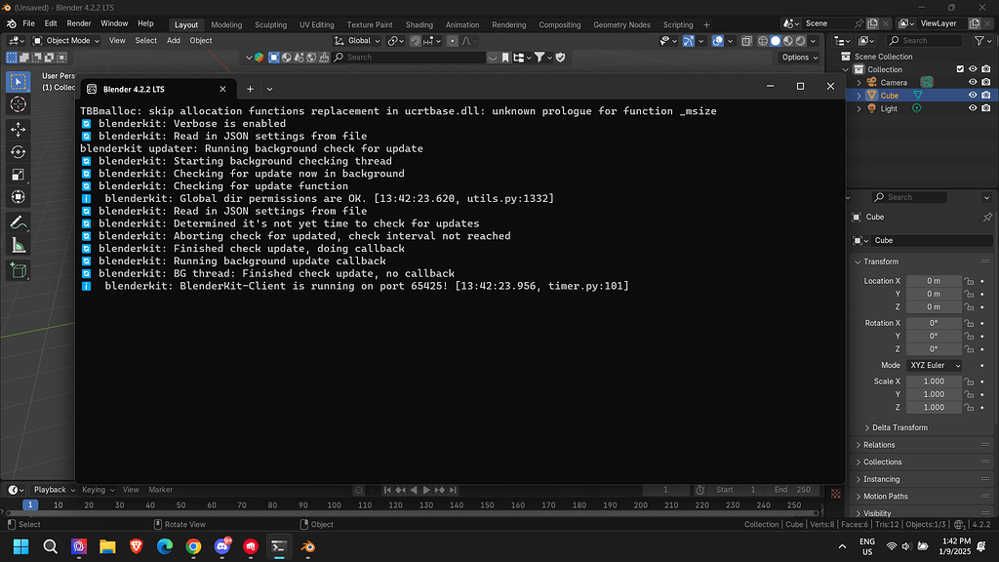Disable Light in renders

click(986, 108)
